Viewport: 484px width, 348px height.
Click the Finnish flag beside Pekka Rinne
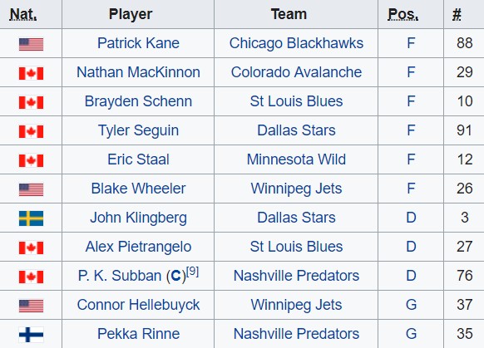pos(31,335)
